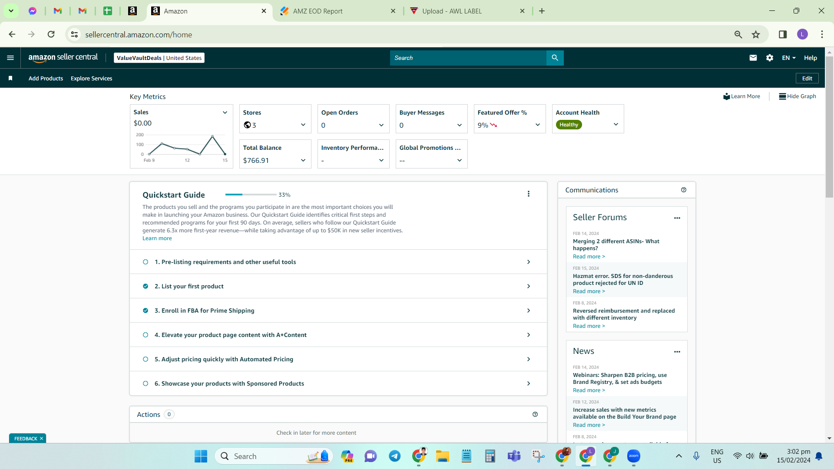This screenshot has width=834, height=469.
Task: Click the page vertical scrollbar
Action: coord(829,127)
